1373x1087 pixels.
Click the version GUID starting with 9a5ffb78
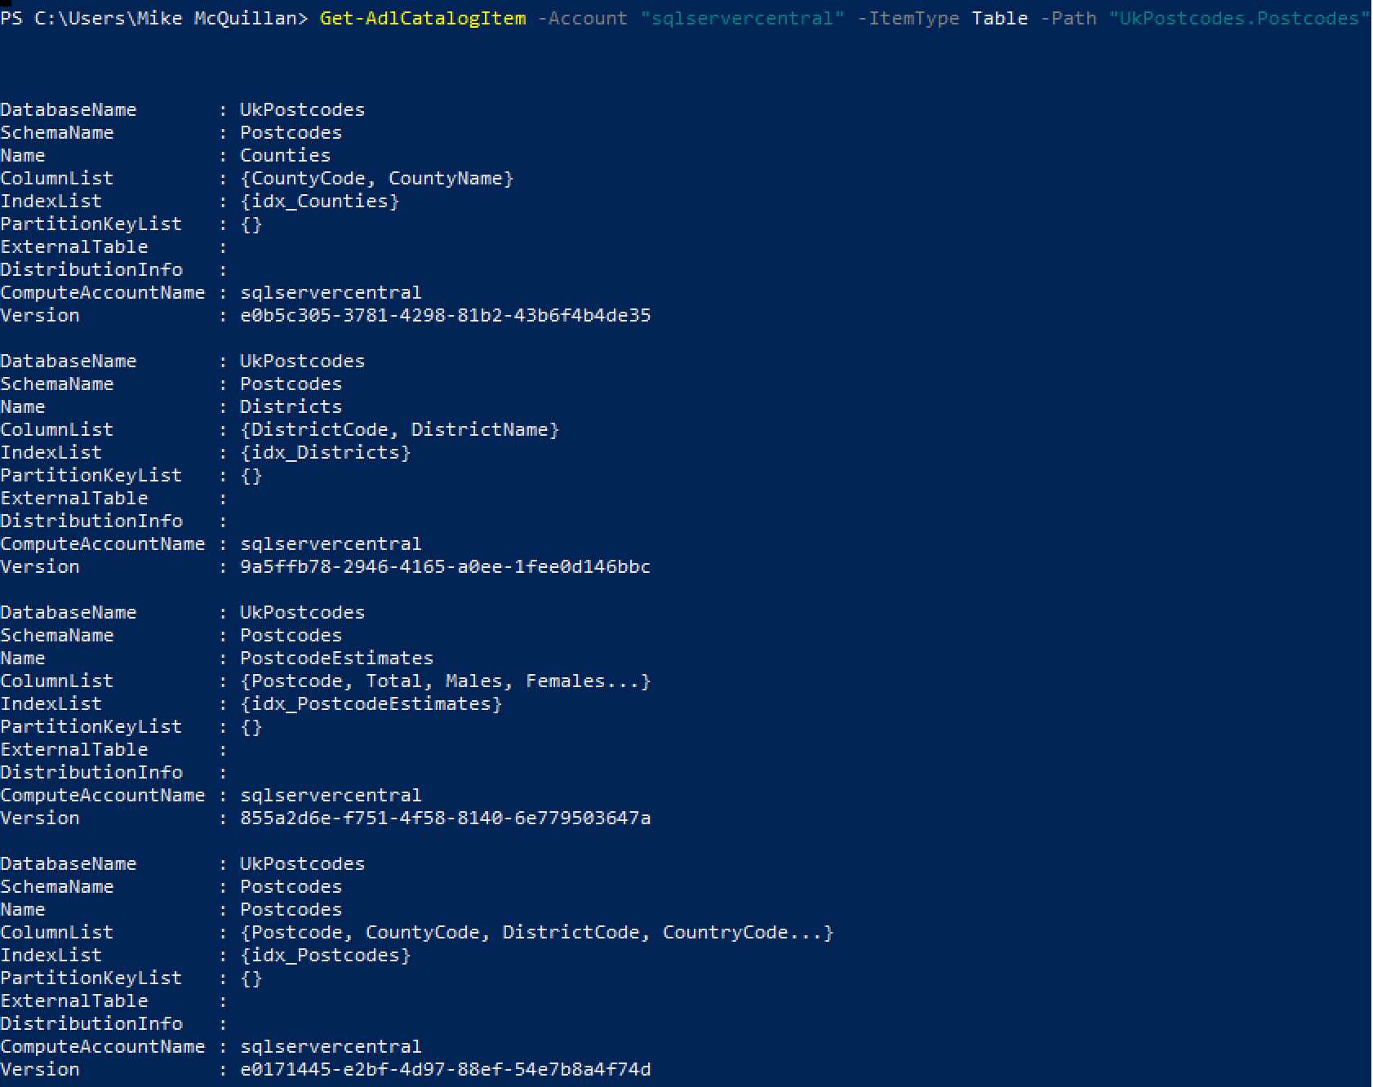tap(445, 566)
